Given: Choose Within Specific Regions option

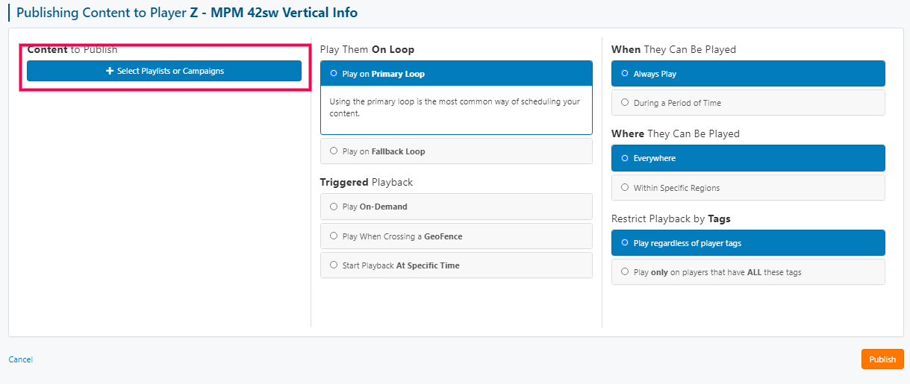Looking at the screenshot, I should (x=748, y=188).
